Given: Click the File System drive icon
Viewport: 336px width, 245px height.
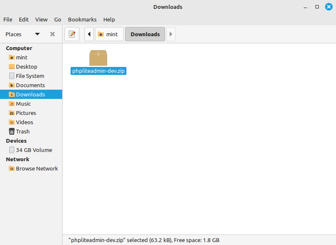Looking at the screenshot, I should coord(12,76).
